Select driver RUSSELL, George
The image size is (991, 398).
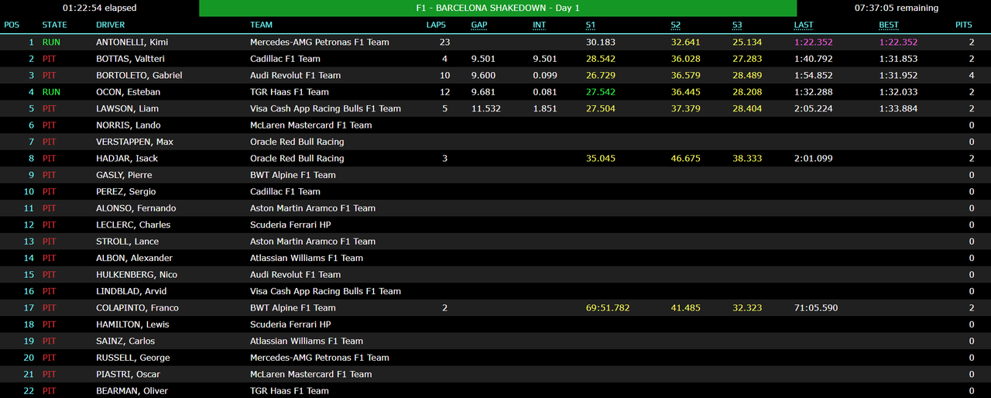[x=132, y=358]
